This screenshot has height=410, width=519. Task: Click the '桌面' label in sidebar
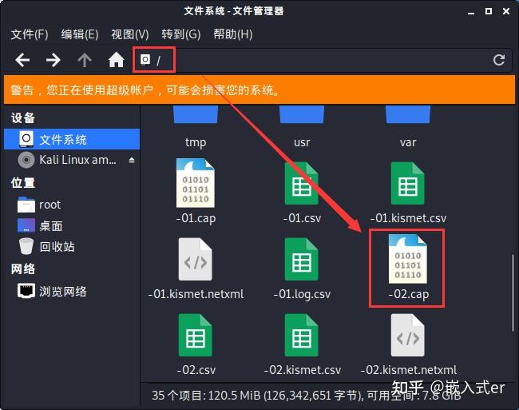pos(50,226)
